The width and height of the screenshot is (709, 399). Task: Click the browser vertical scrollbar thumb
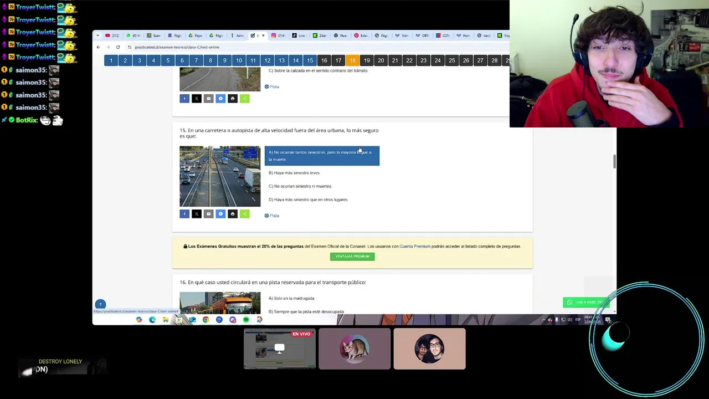pos(614,162)
